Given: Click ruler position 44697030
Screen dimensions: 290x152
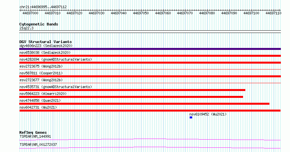Looking at the screenshot, I should [x=96, y=13].
